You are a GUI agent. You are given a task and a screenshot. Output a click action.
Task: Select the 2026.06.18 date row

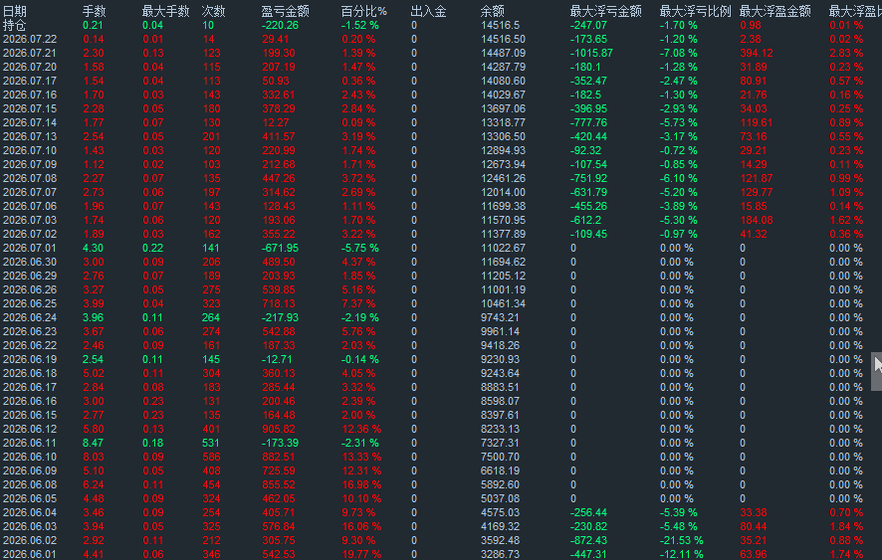coord(30,373)
